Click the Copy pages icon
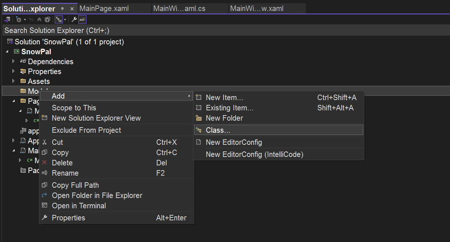 click(44, 153)
